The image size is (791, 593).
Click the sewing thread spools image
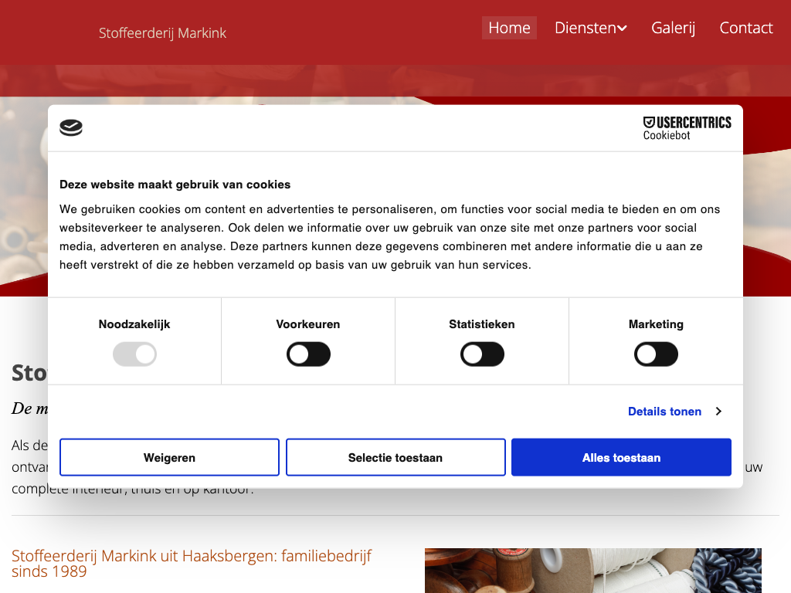592,570
